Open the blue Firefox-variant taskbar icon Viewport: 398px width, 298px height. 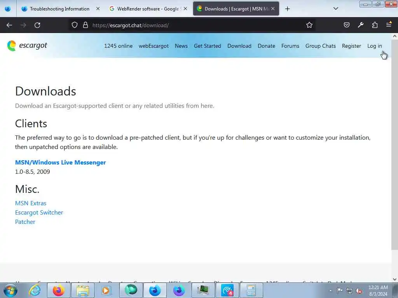coord(155,290)
